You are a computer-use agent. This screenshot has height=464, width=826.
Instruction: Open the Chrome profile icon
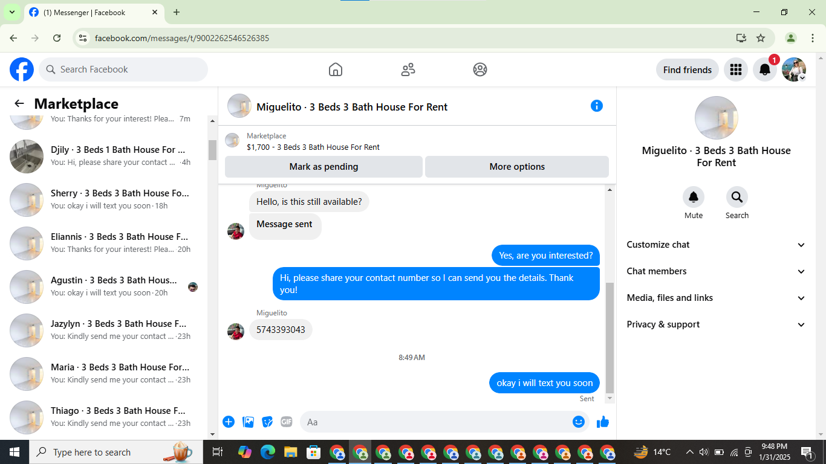click(x=791, y=38)
